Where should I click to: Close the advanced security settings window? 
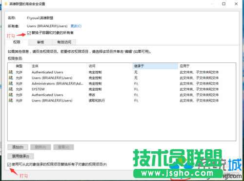coord(236,4)
